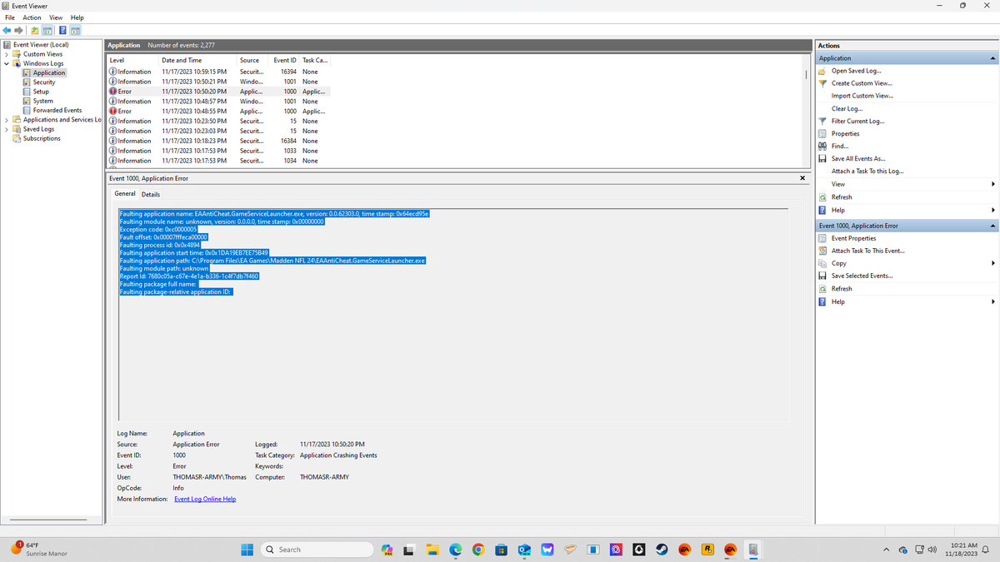
Task: Switch to the Details tab
Action: coord(151,194)
